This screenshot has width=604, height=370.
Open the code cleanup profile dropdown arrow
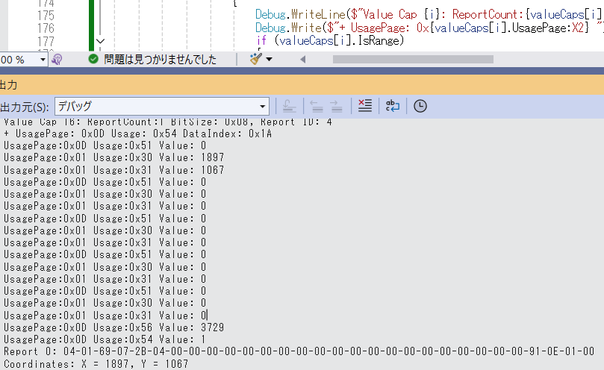(269, 59)
